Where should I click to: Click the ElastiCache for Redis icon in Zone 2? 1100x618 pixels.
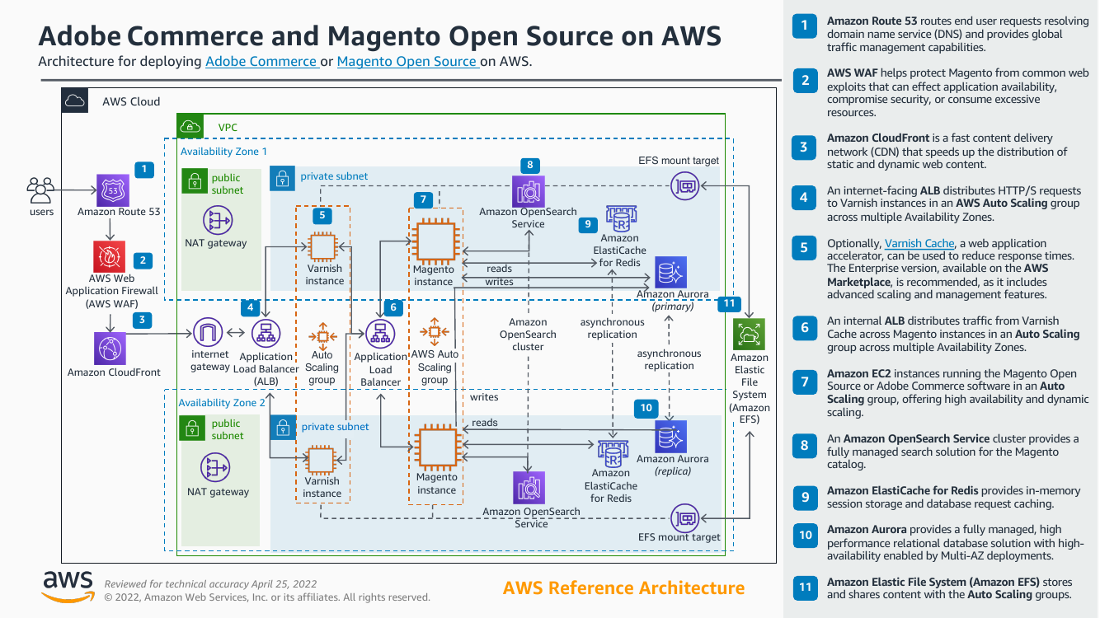(x=612, y=454)
